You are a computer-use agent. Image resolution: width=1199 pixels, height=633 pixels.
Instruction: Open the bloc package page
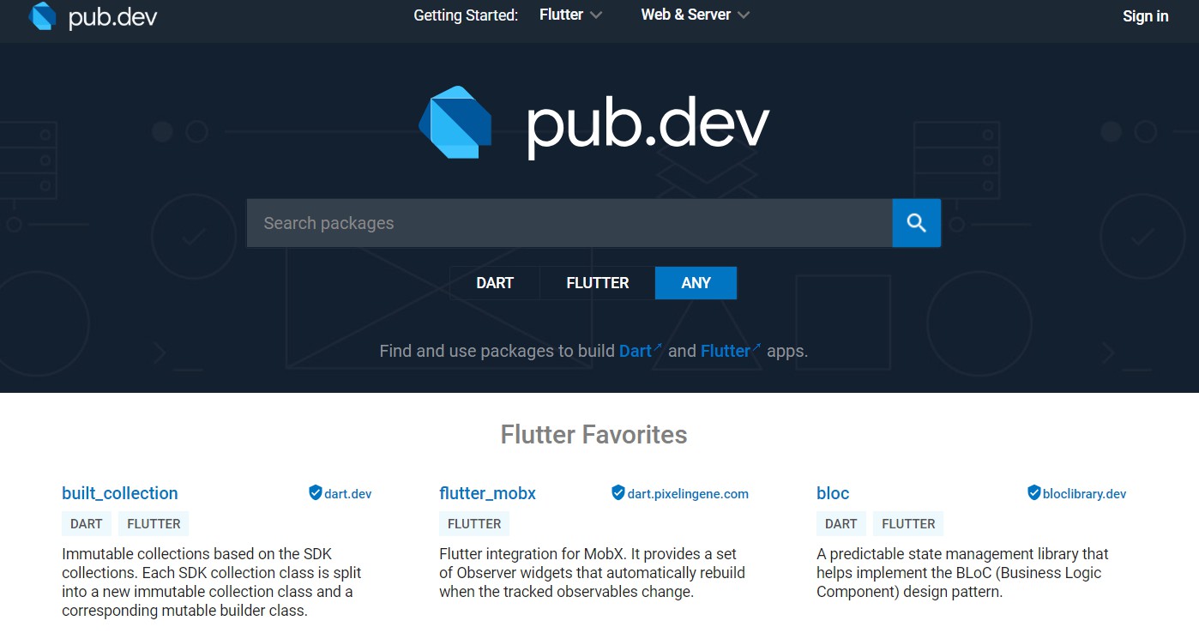833,493
